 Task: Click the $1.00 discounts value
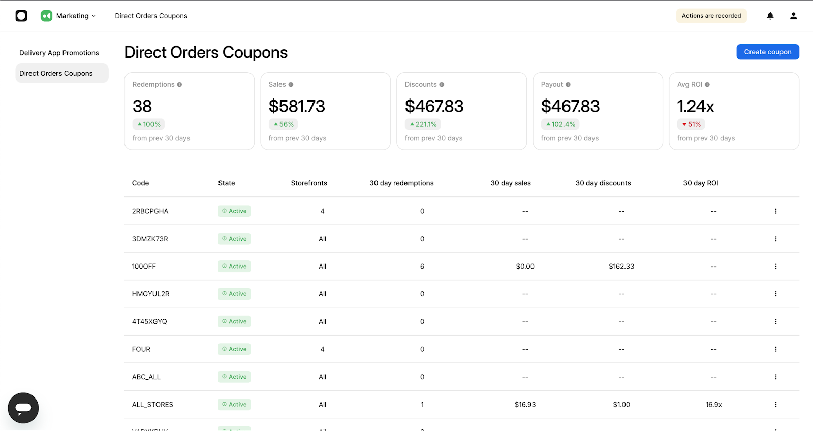[x=621, y=405]
